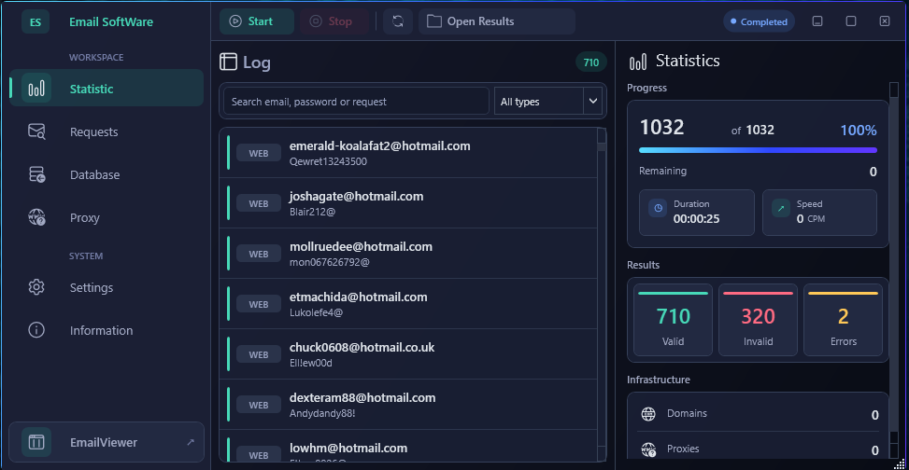Select log row joshagate@hotmail.com

(408, 203)
